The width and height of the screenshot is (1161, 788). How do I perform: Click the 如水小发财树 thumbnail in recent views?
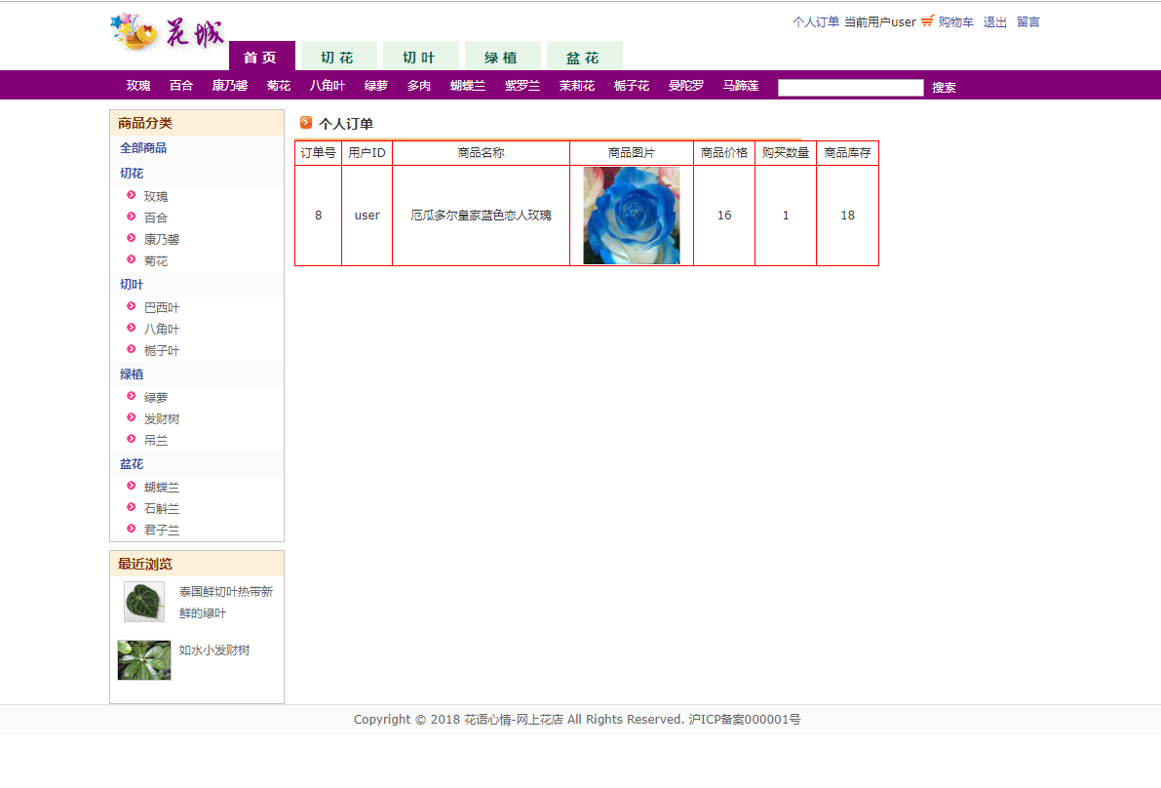(x=143, y=660)
